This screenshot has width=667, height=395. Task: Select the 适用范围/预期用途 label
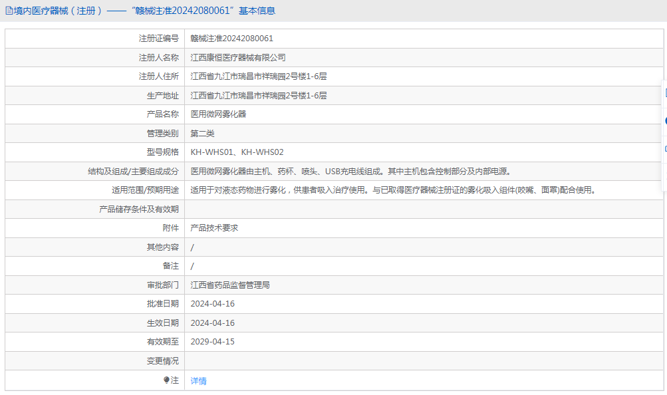click(x=145, y=190)
